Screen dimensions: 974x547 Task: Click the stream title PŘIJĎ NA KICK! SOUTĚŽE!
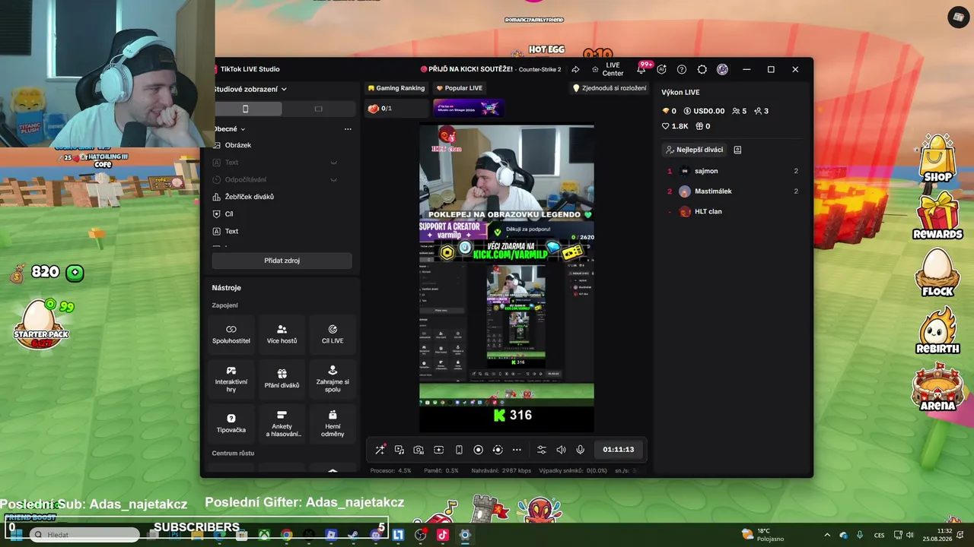[466, 69]
